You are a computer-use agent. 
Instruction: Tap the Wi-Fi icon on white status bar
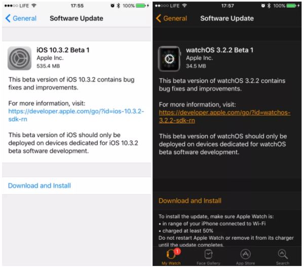point(34,6)
